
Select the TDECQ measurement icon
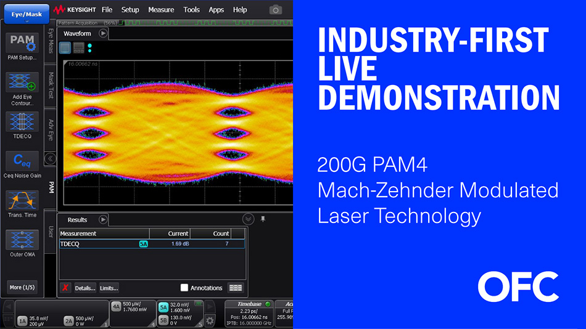(x=22, y=121)
